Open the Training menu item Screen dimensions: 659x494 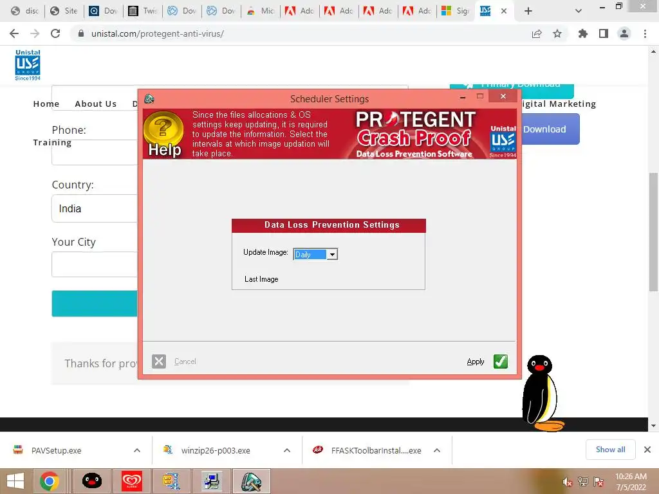[x=52, y=142]
